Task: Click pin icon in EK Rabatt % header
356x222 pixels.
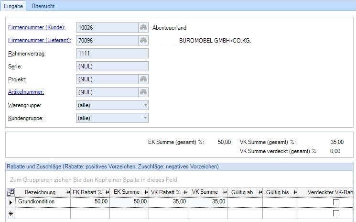Action: coord(105,192)
